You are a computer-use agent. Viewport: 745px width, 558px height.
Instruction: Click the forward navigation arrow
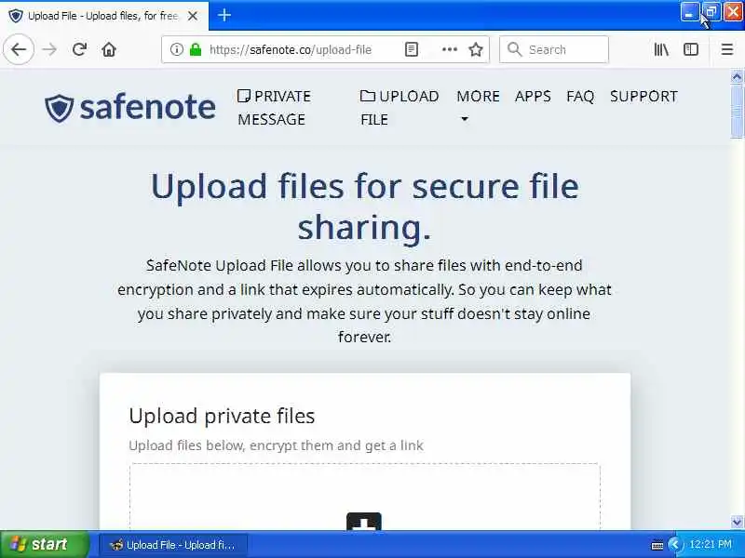click(x=49, y=49)
